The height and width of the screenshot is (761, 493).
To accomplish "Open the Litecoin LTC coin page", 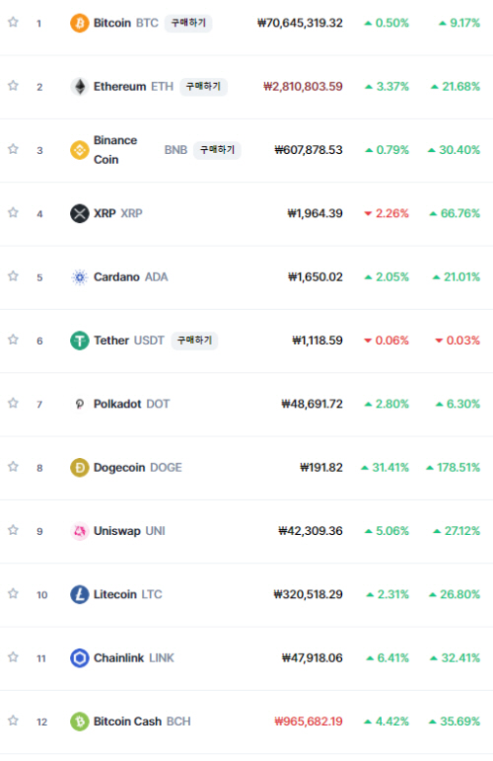I will pyautogui.click(x=127, y=594).
